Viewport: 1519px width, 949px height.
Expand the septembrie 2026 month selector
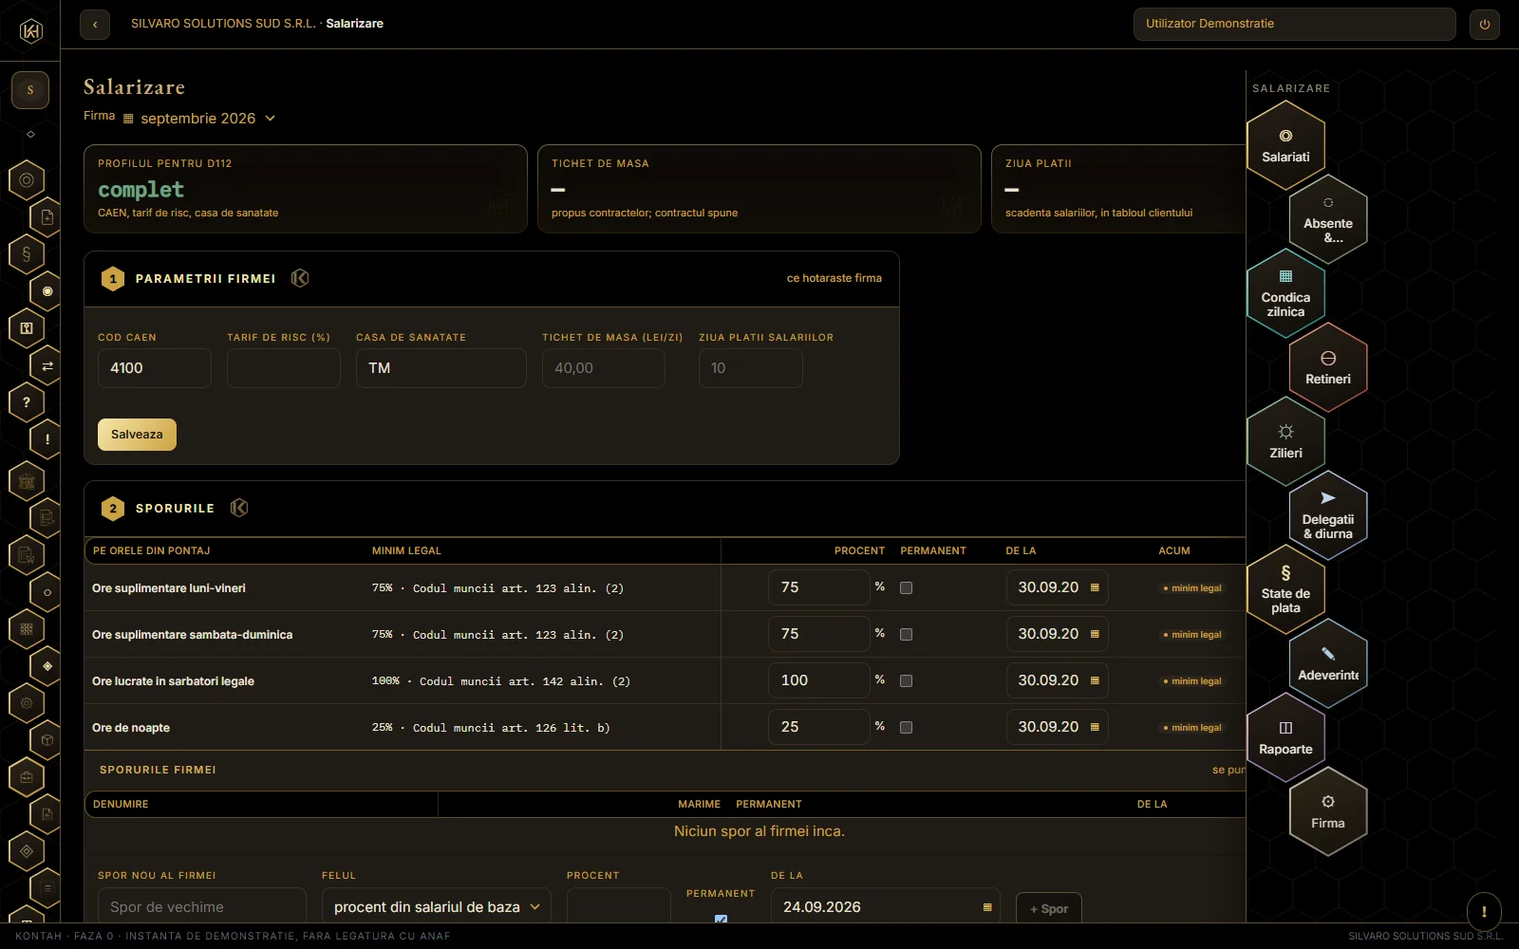coord(199,119)
